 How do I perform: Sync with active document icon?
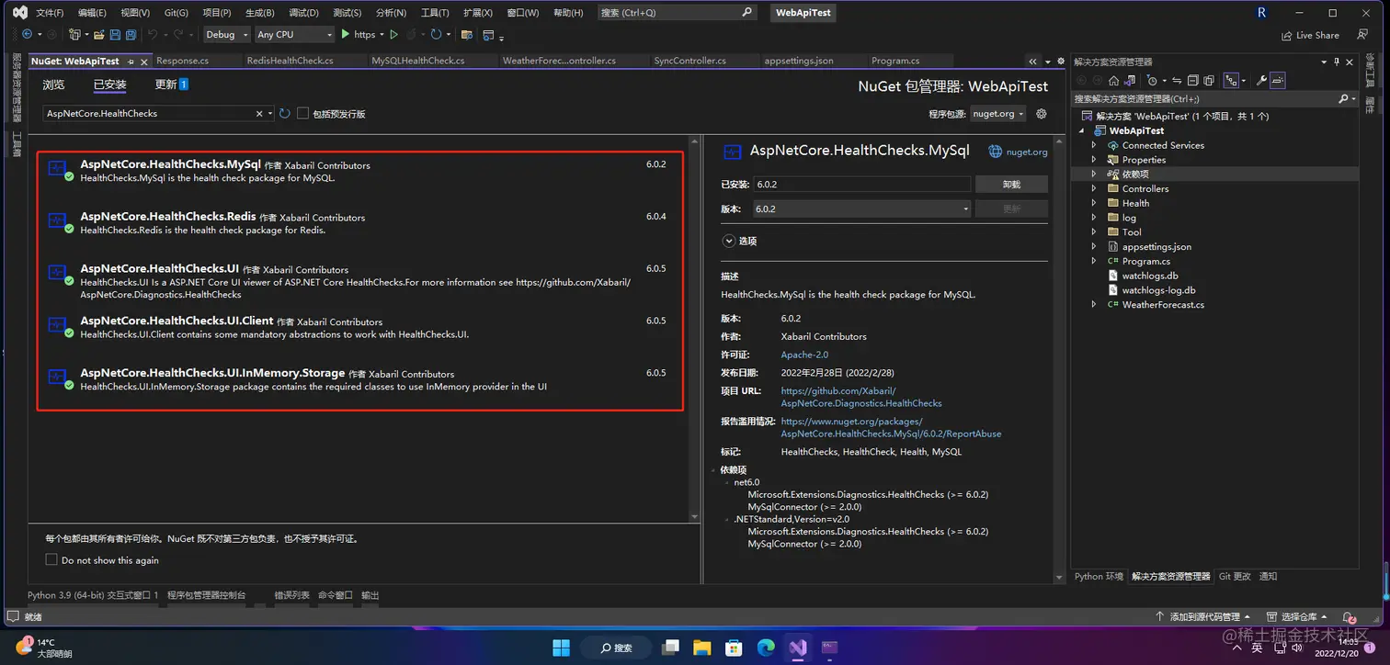coord(1177,81)
